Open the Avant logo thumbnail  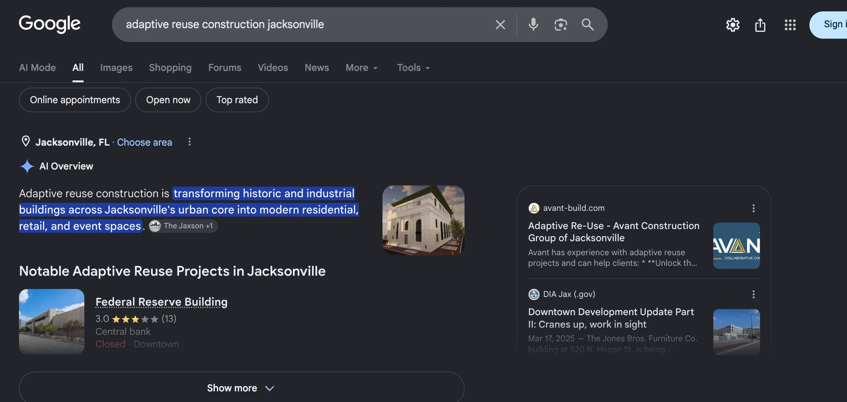736,246
